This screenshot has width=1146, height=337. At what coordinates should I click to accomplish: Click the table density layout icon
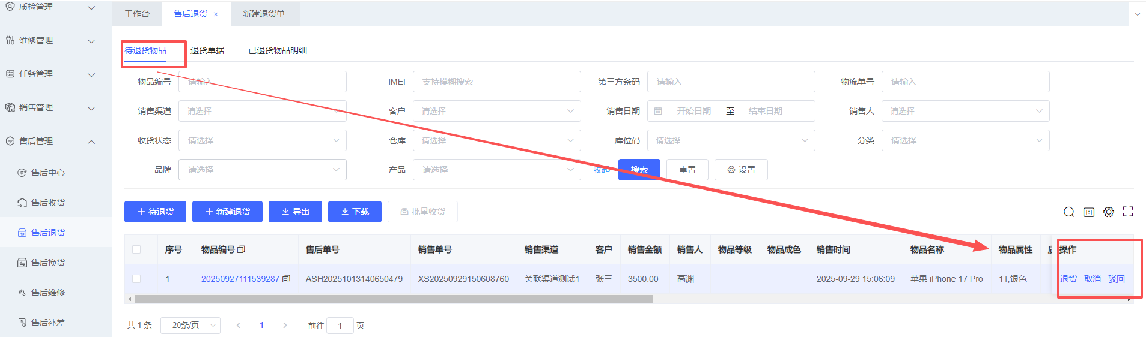(1089, 212)
